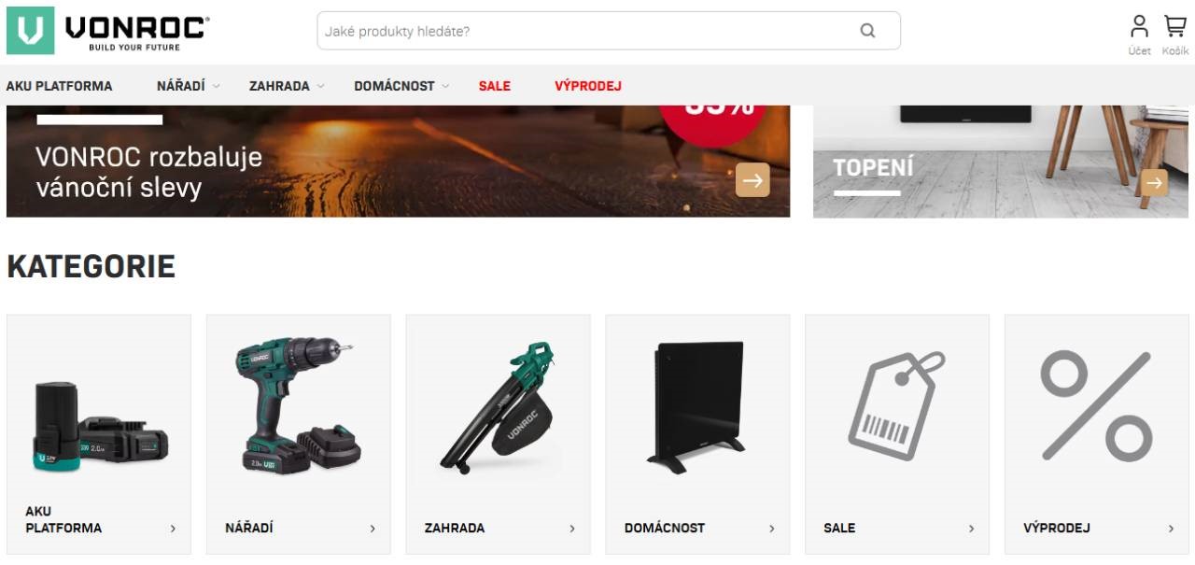
Task: Select the cordless drill NÁŘADÍ category card
Action: click(x=299, y=434)
